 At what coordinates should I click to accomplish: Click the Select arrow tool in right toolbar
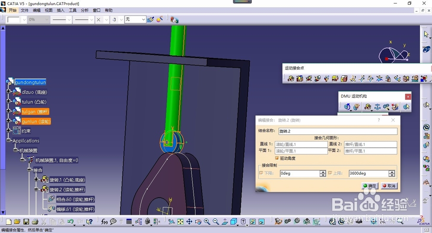coord(426,34)
